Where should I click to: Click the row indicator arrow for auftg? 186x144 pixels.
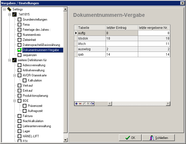[76, 33]
